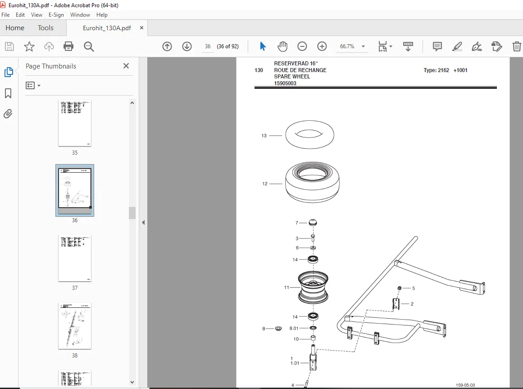Zoom in with the plus button
The height and width of the screenshot is (389, 523).
322,46
